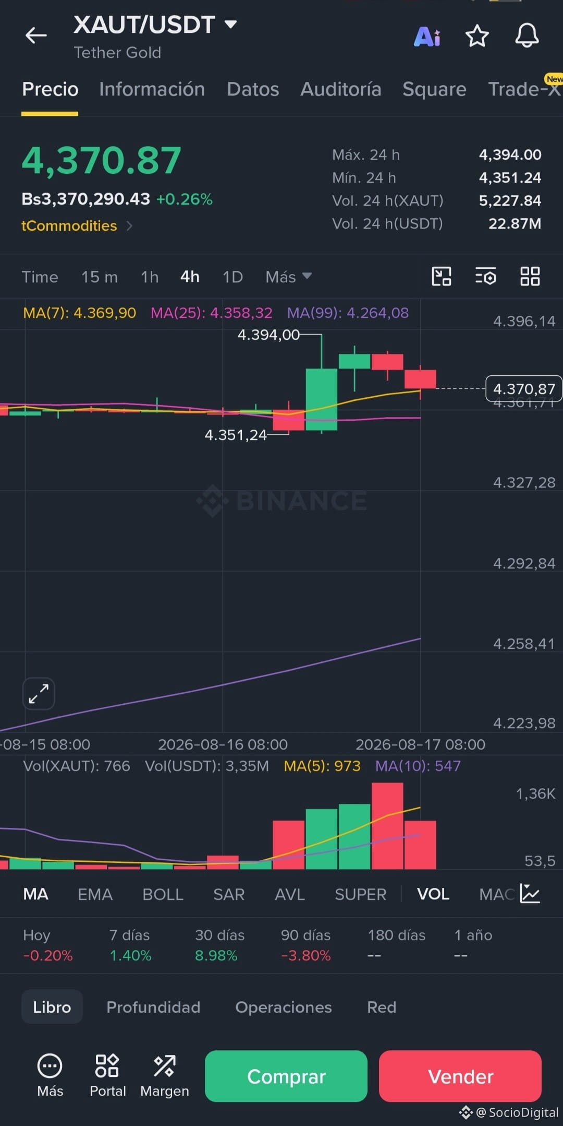Expand chart to fullscreen

coord(39,694)
